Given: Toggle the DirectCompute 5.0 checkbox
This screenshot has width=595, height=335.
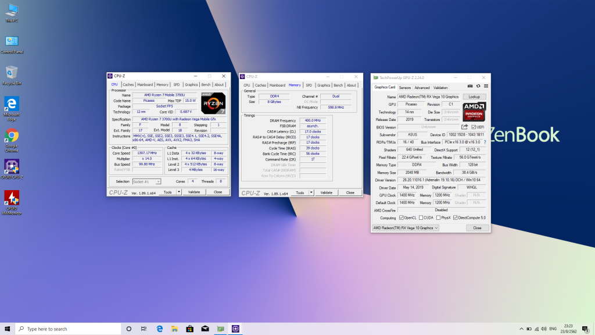Looking at the screenshot, I should pyautogui.click(x=456, y=218).
